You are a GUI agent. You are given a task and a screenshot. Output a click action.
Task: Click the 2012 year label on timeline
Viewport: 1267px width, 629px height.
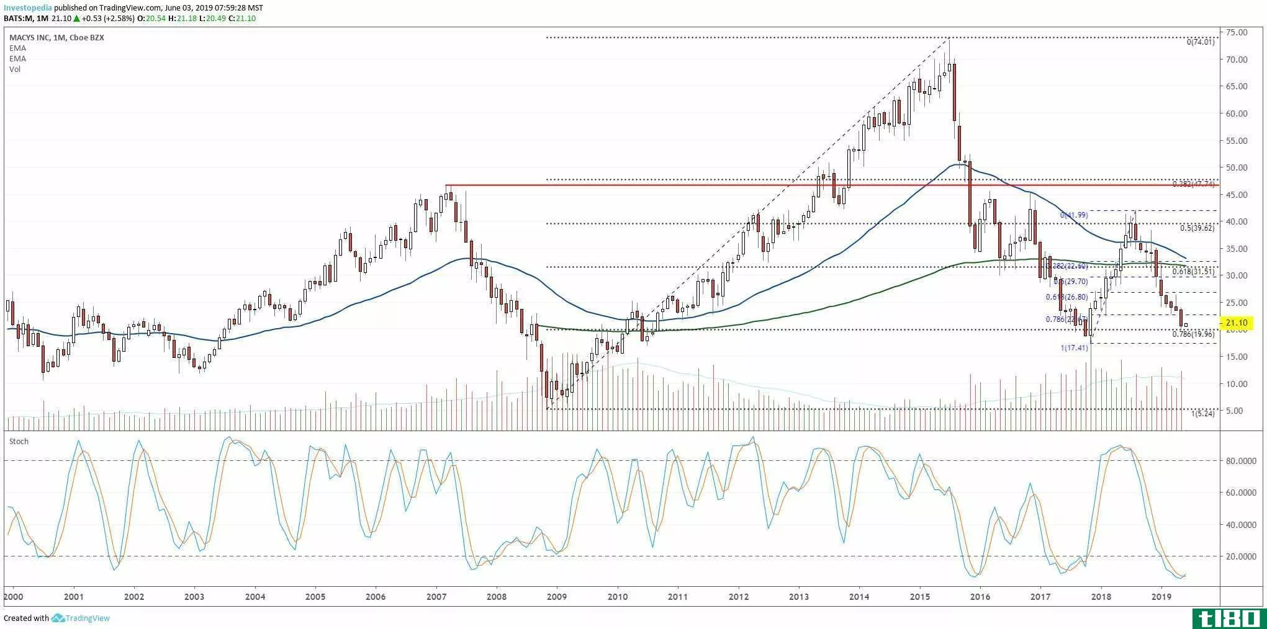coord(738,597)
